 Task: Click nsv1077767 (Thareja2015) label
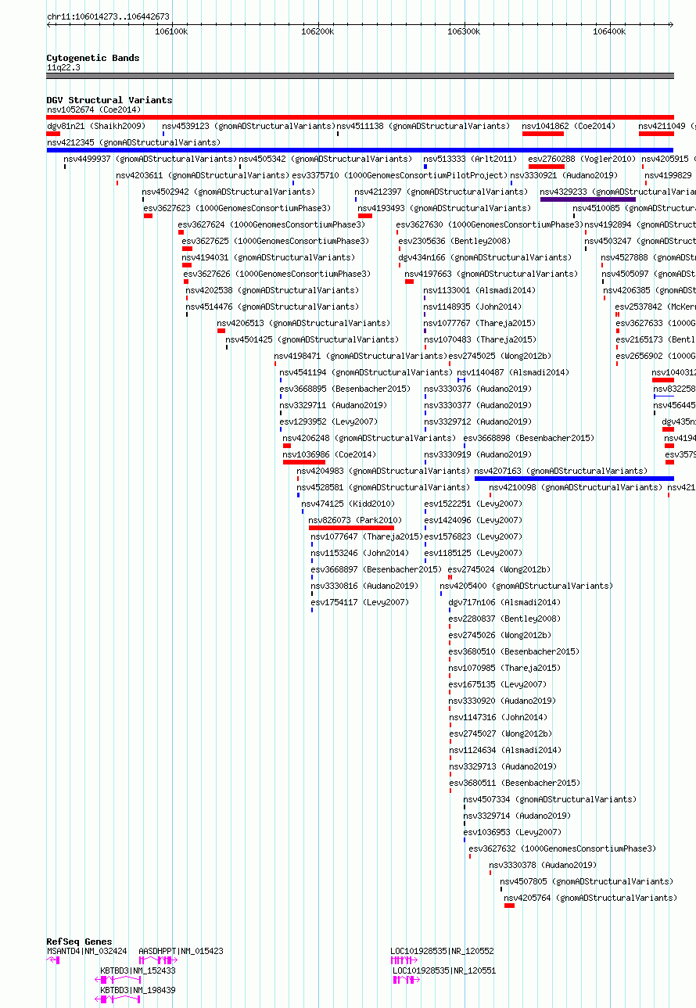(479, 323)
